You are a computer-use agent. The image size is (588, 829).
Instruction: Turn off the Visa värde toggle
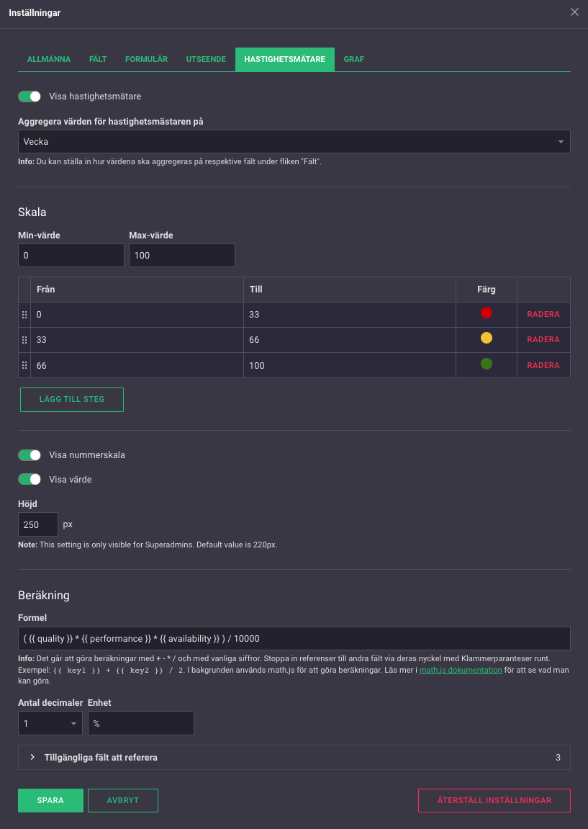(x=30, y=480)
